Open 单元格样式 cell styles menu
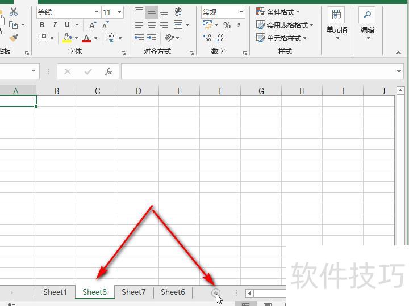 [281, 38]
